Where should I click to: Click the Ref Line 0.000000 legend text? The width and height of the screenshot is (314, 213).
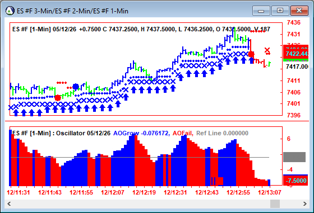(222, 133)
